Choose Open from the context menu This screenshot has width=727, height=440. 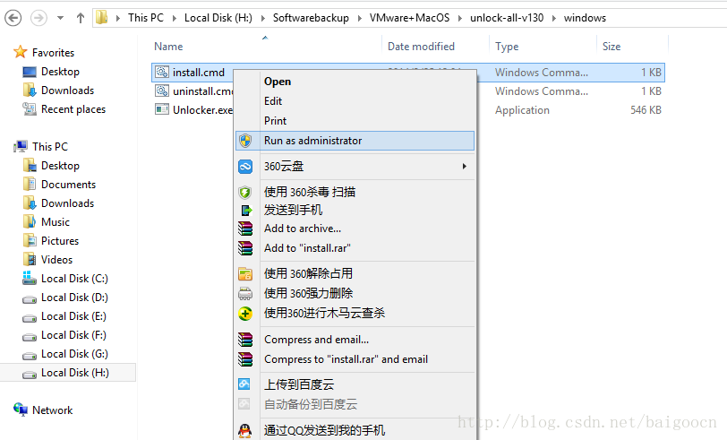click(355, 82)
